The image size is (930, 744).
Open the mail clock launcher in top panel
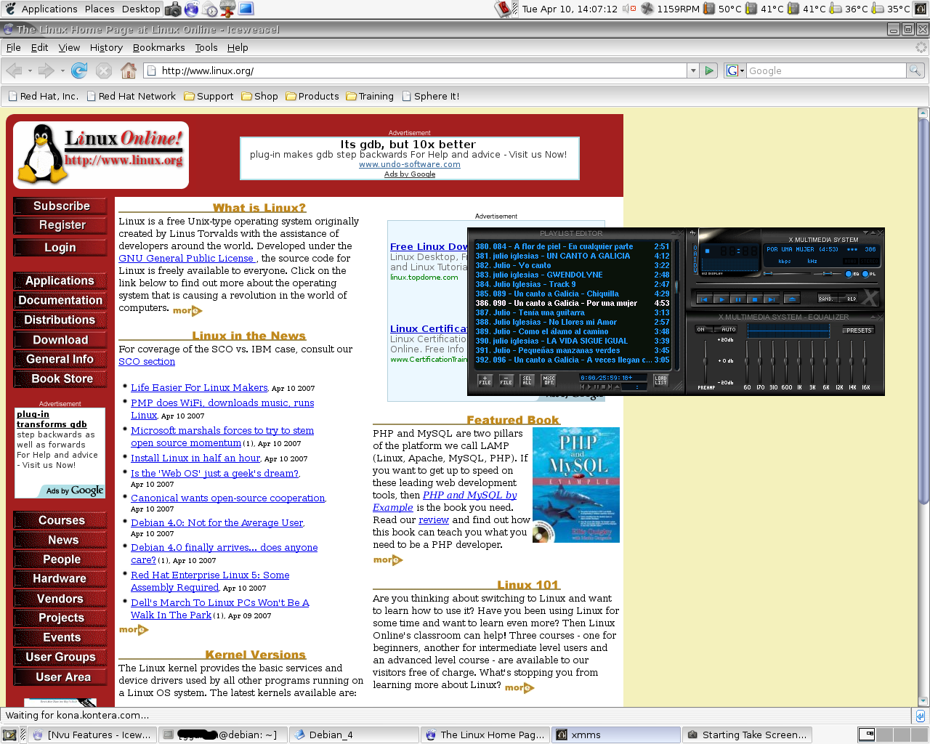tap(210, 9)
